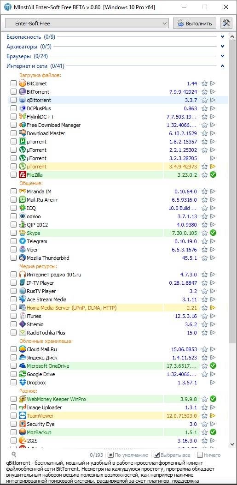Click the scrollbar up arrow
Image resolution: width=237 pixels, height=485 pixels.
233,36
